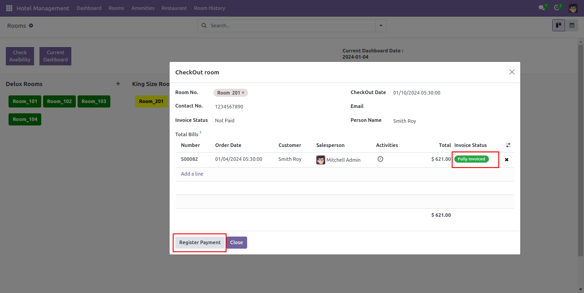Open the Restaurant menu
The width and height of the screenshot is (584, 293).
[174, 8]
